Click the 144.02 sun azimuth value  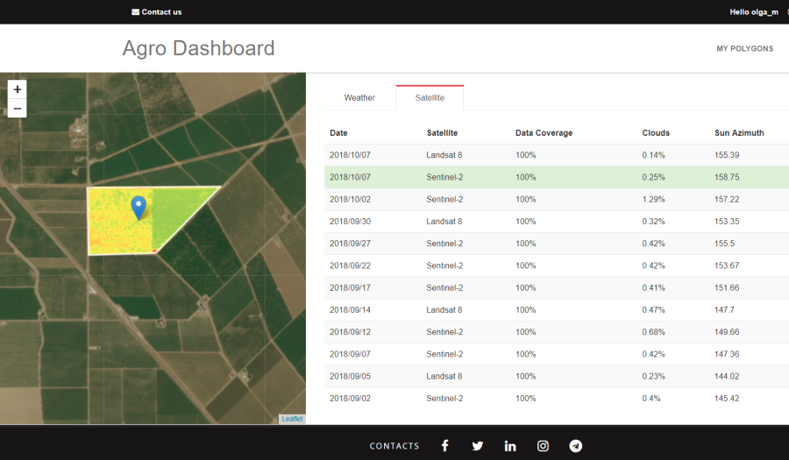click(x=727, y=376)
